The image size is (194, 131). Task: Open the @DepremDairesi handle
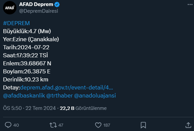[x=38, y=11]
